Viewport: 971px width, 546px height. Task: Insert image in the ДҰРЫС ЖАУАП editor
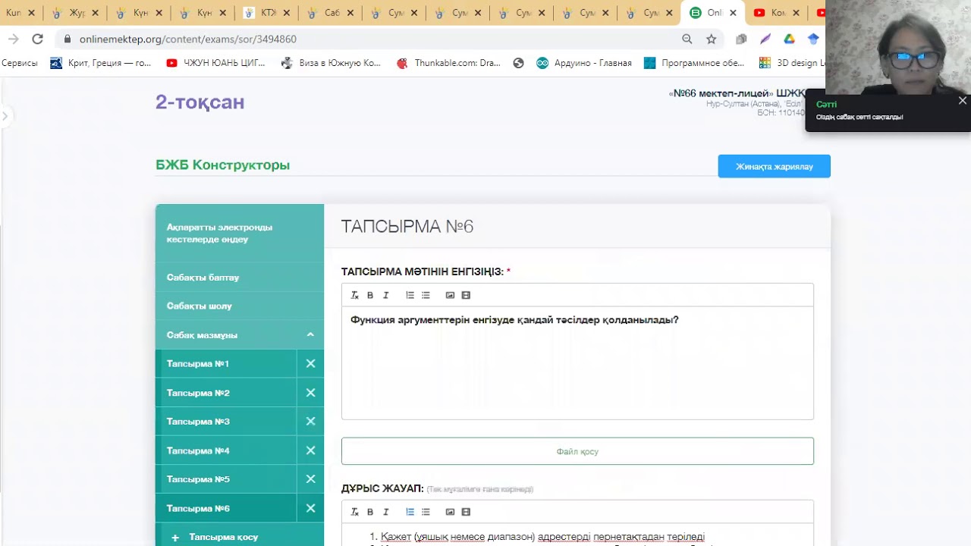[450, 512]
